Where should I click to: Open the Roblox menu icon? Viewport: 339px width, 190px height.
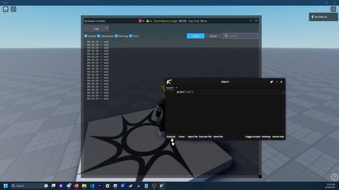tap(6, 9)
